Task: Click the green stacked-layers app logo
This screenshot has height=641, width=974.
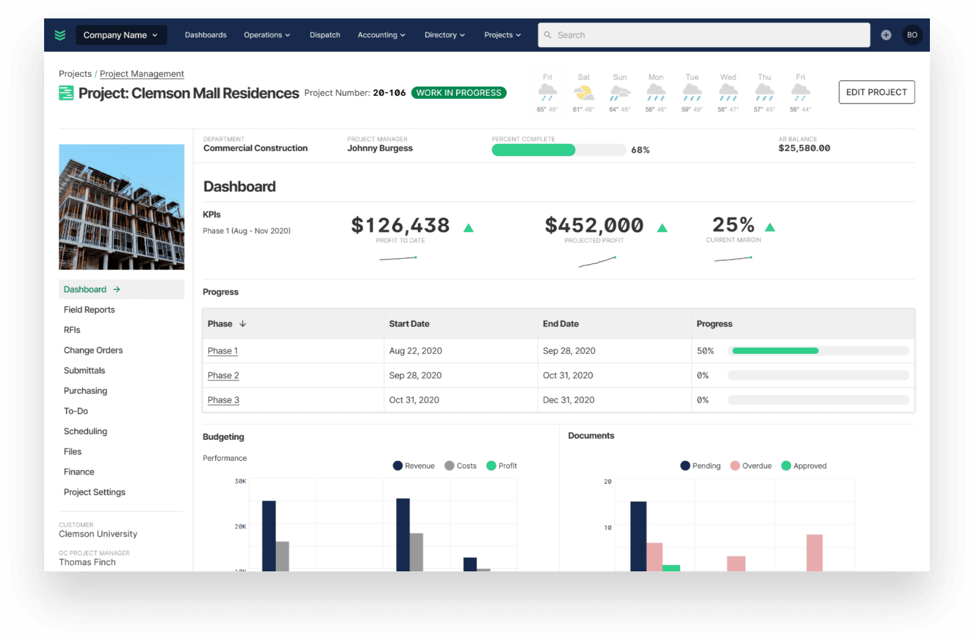Action: click(x=60, y=35)
